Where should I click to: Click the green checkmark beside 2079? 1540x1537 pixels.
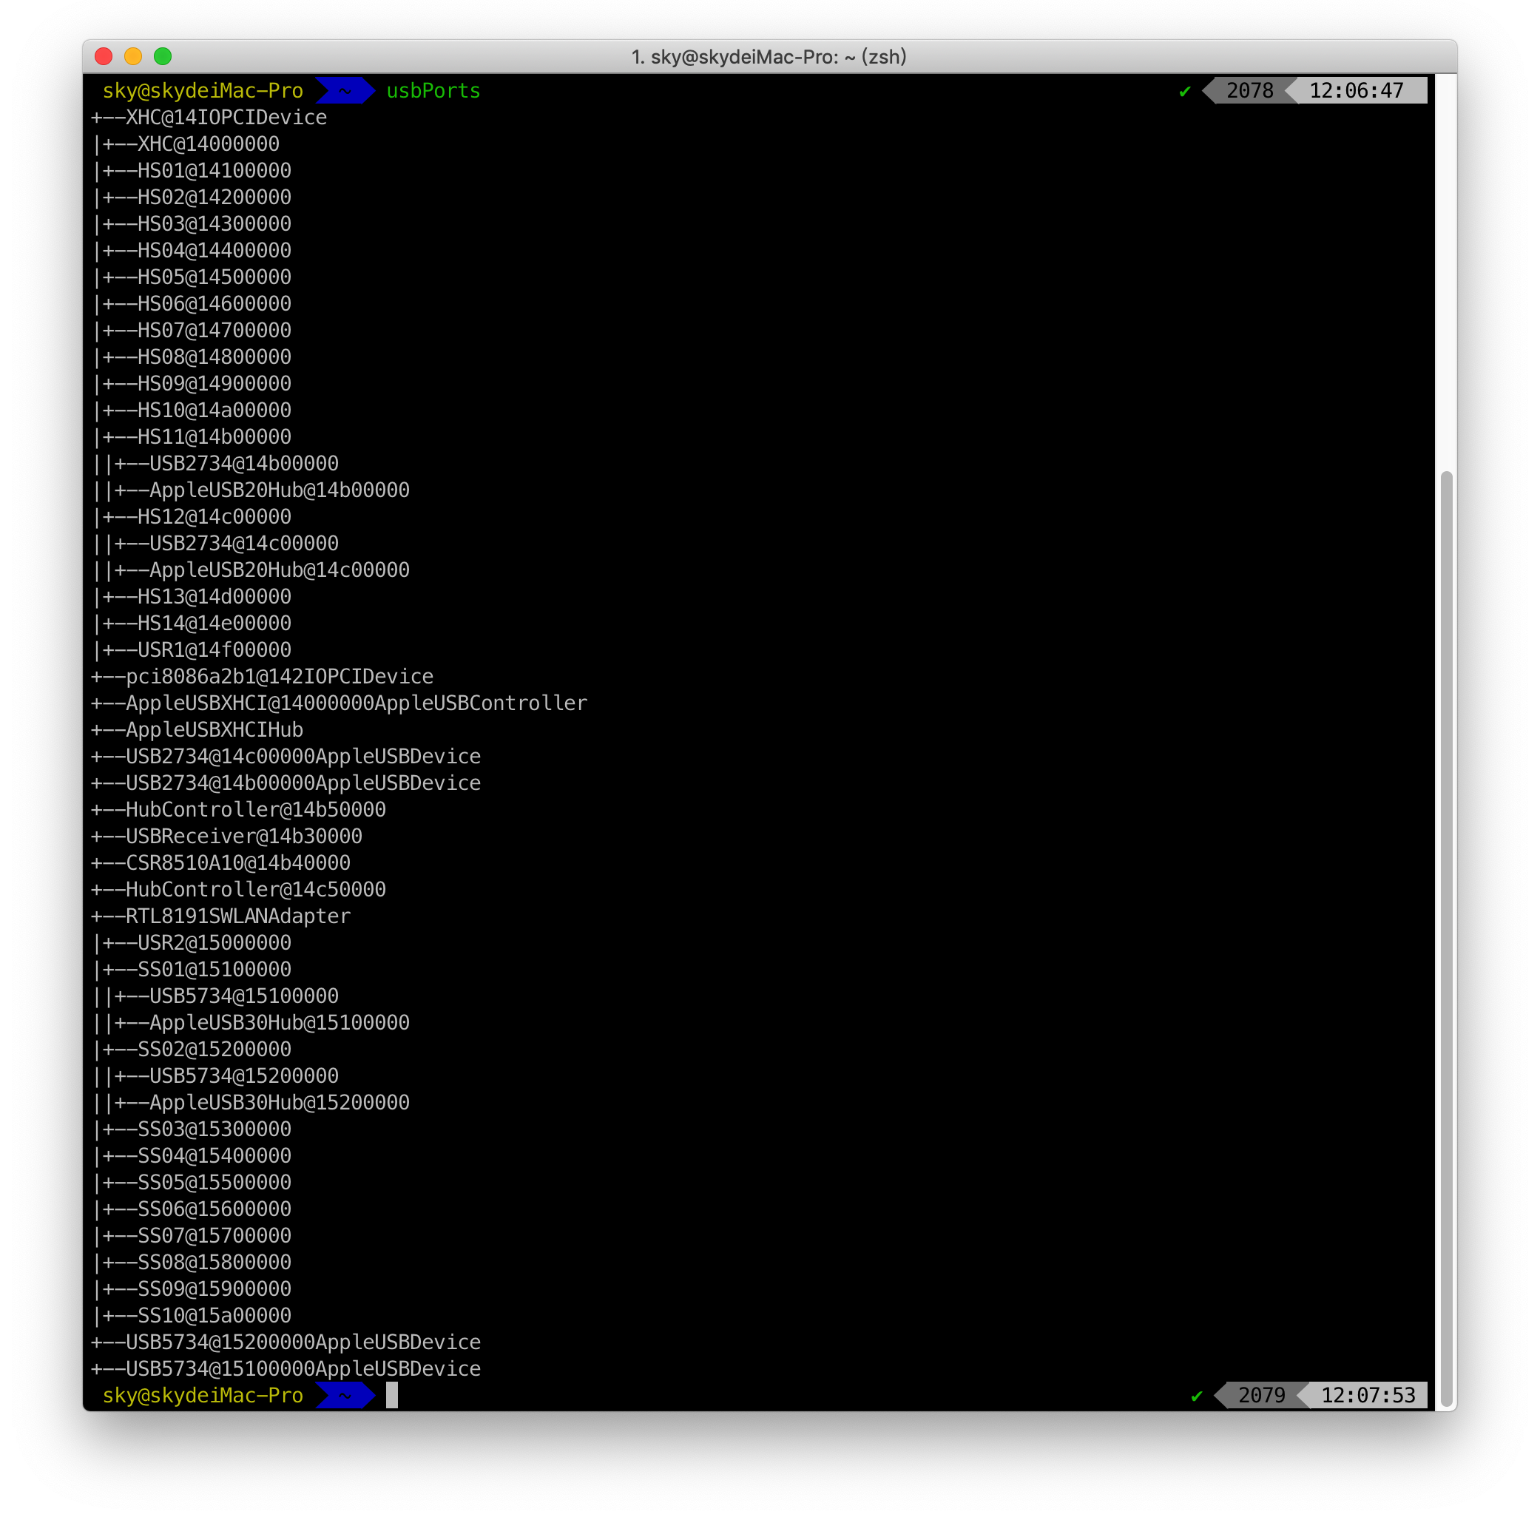click(1197, 1396)
